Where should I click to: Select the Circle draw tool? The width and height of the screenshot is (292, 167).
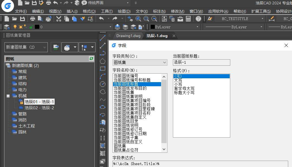(x=103, y=84)
